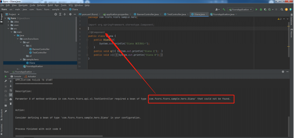The image size is (294, 138).
Task: Collapse the api package
Action: tap(21, 42)
